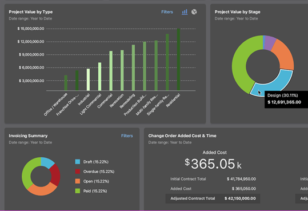This screenshot has width=308, height=211.
Task: Select the Draft (15.22%) legend label
Action: (96, 162)
